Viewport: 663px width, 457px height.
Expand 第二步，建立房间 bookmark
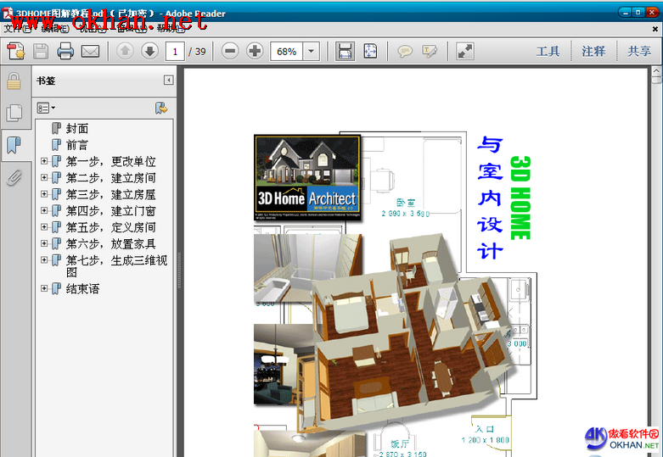point(44,177)
